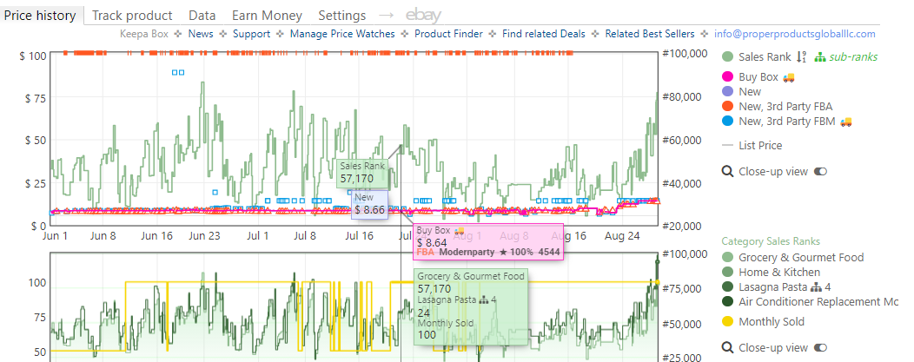Viewport: 914px width, 362px height.
Task: Open the Price history tab
Action: 40,15
